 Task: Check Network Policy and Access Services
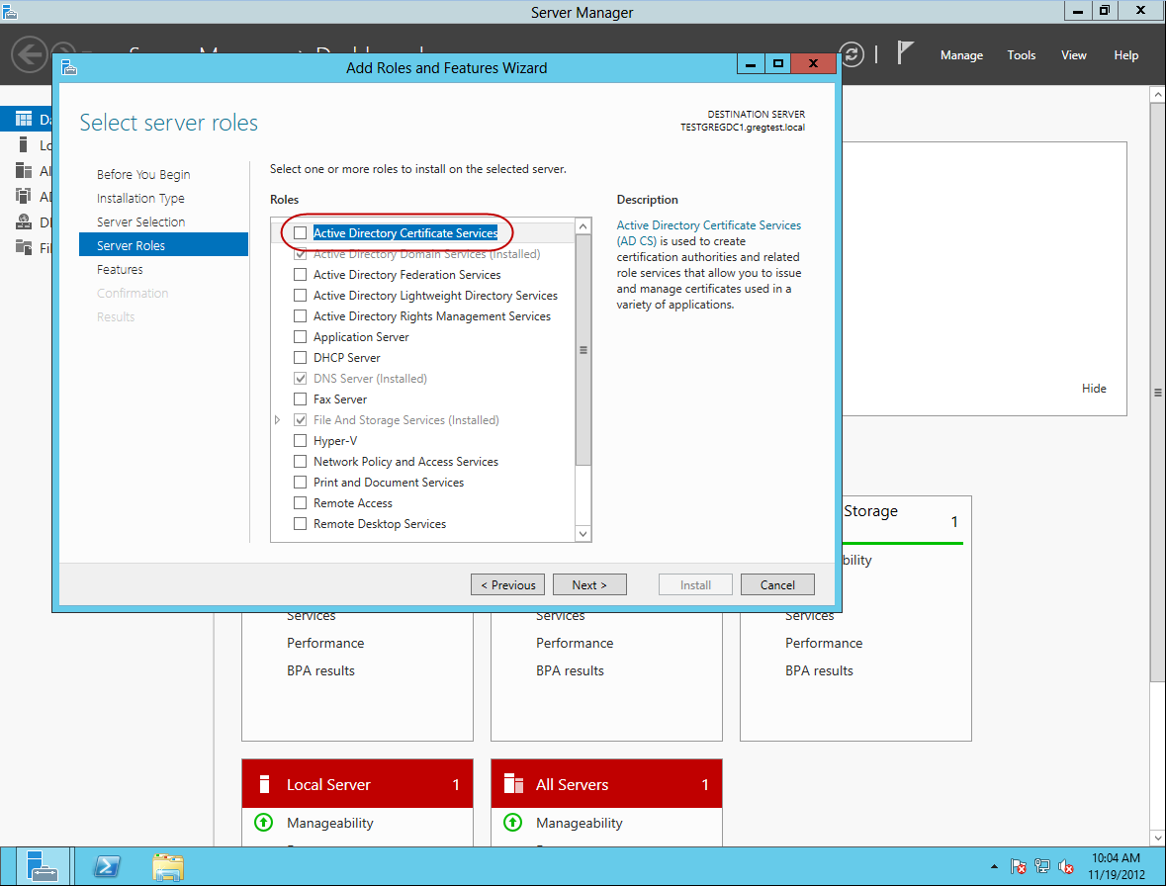pyautogui.click(x=301, y=462)
